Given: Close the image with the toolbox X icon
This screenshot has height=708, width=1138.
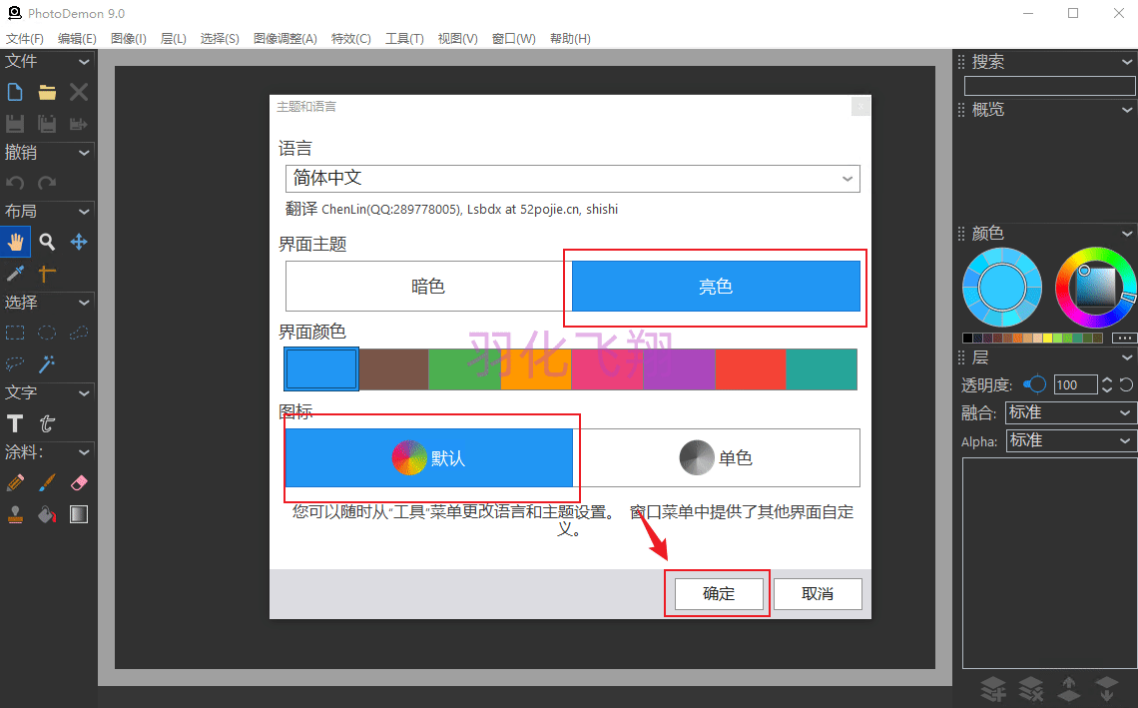Looking at the screenshot, I should 79,92.
